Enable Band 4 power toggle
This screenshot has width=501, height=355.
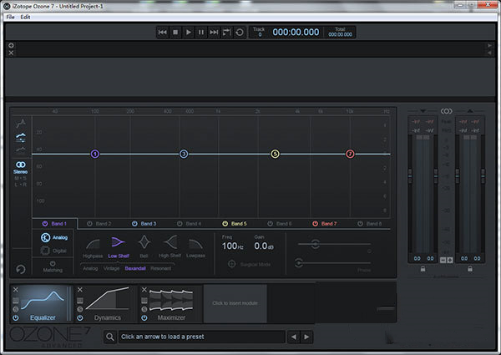[180, 224]
